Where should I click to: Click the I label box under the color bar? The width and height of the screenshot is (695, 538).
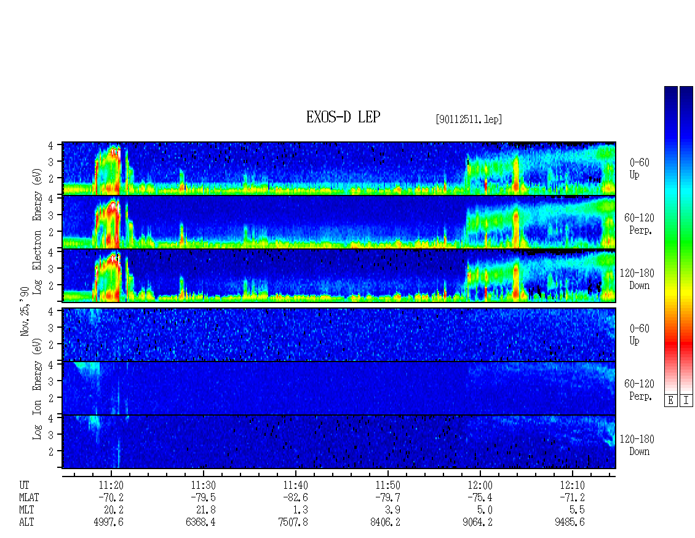[x=686, y=401]
